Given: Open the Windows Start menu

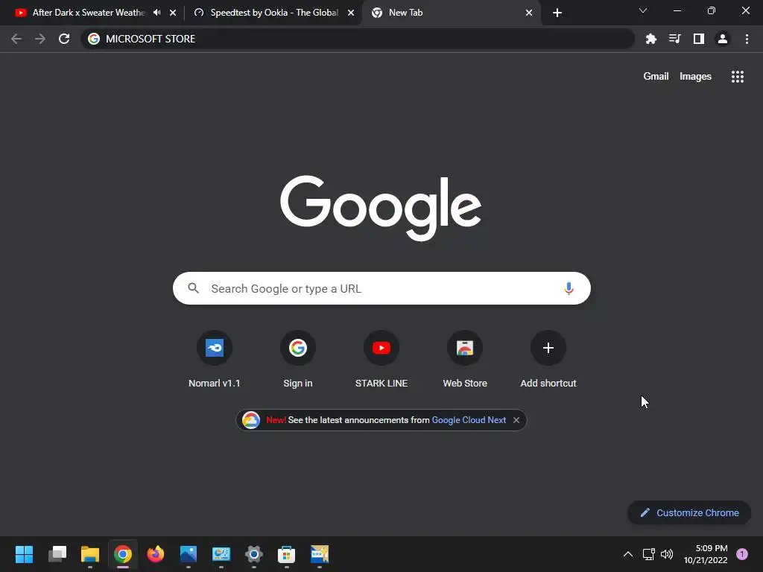Looking at the screenshot, I should tap(25, 554).
